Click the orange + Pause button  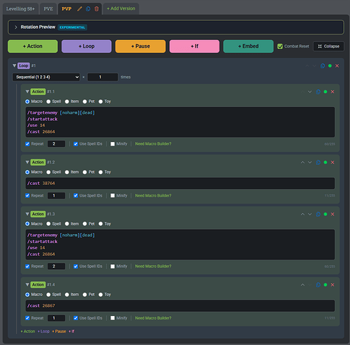pyautogui.click(x=140, y=46)
